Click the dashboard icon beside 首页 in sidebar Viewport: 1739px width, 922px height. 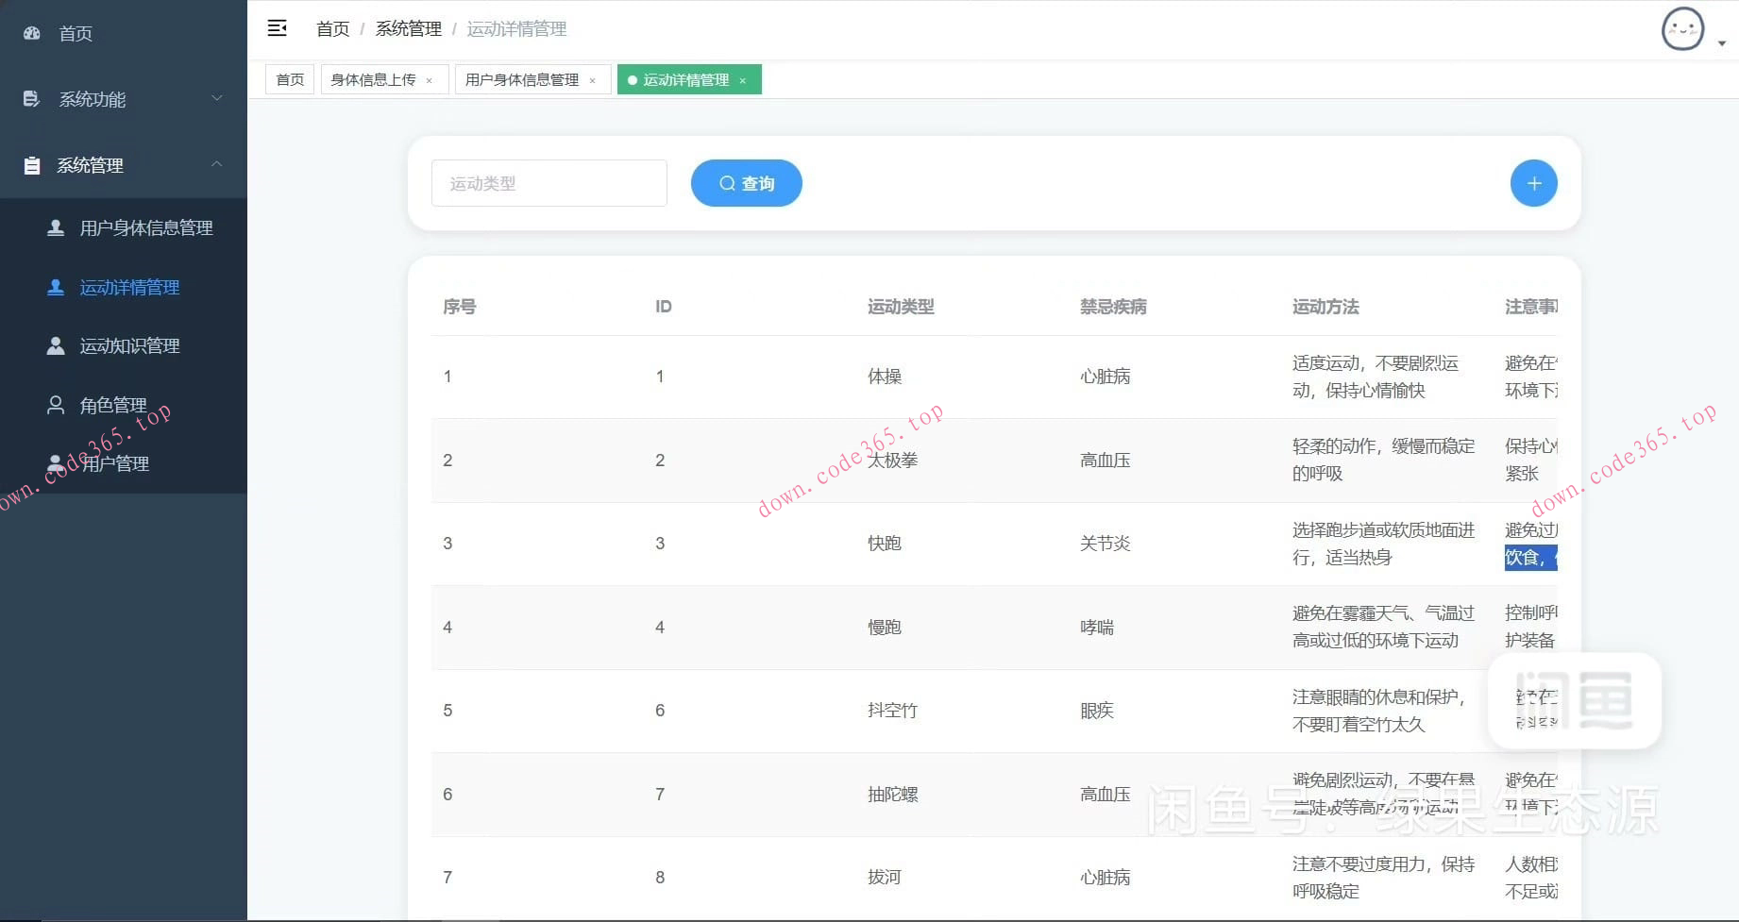tap(31, 33)
